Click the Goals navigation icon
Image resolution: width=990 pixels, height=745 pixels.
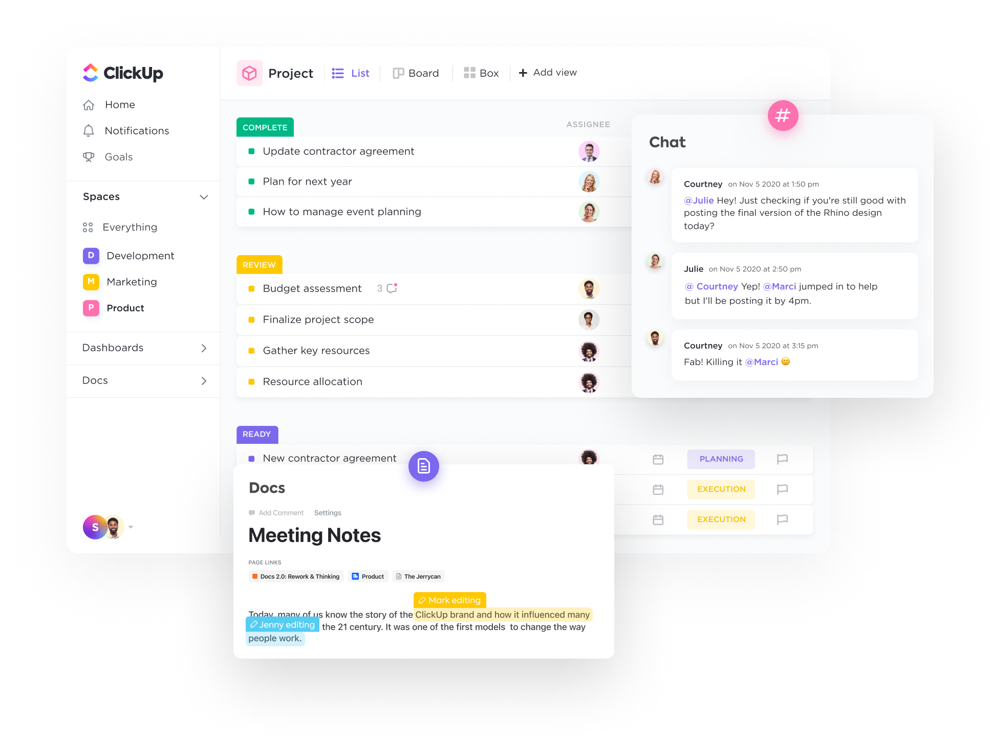90,156
